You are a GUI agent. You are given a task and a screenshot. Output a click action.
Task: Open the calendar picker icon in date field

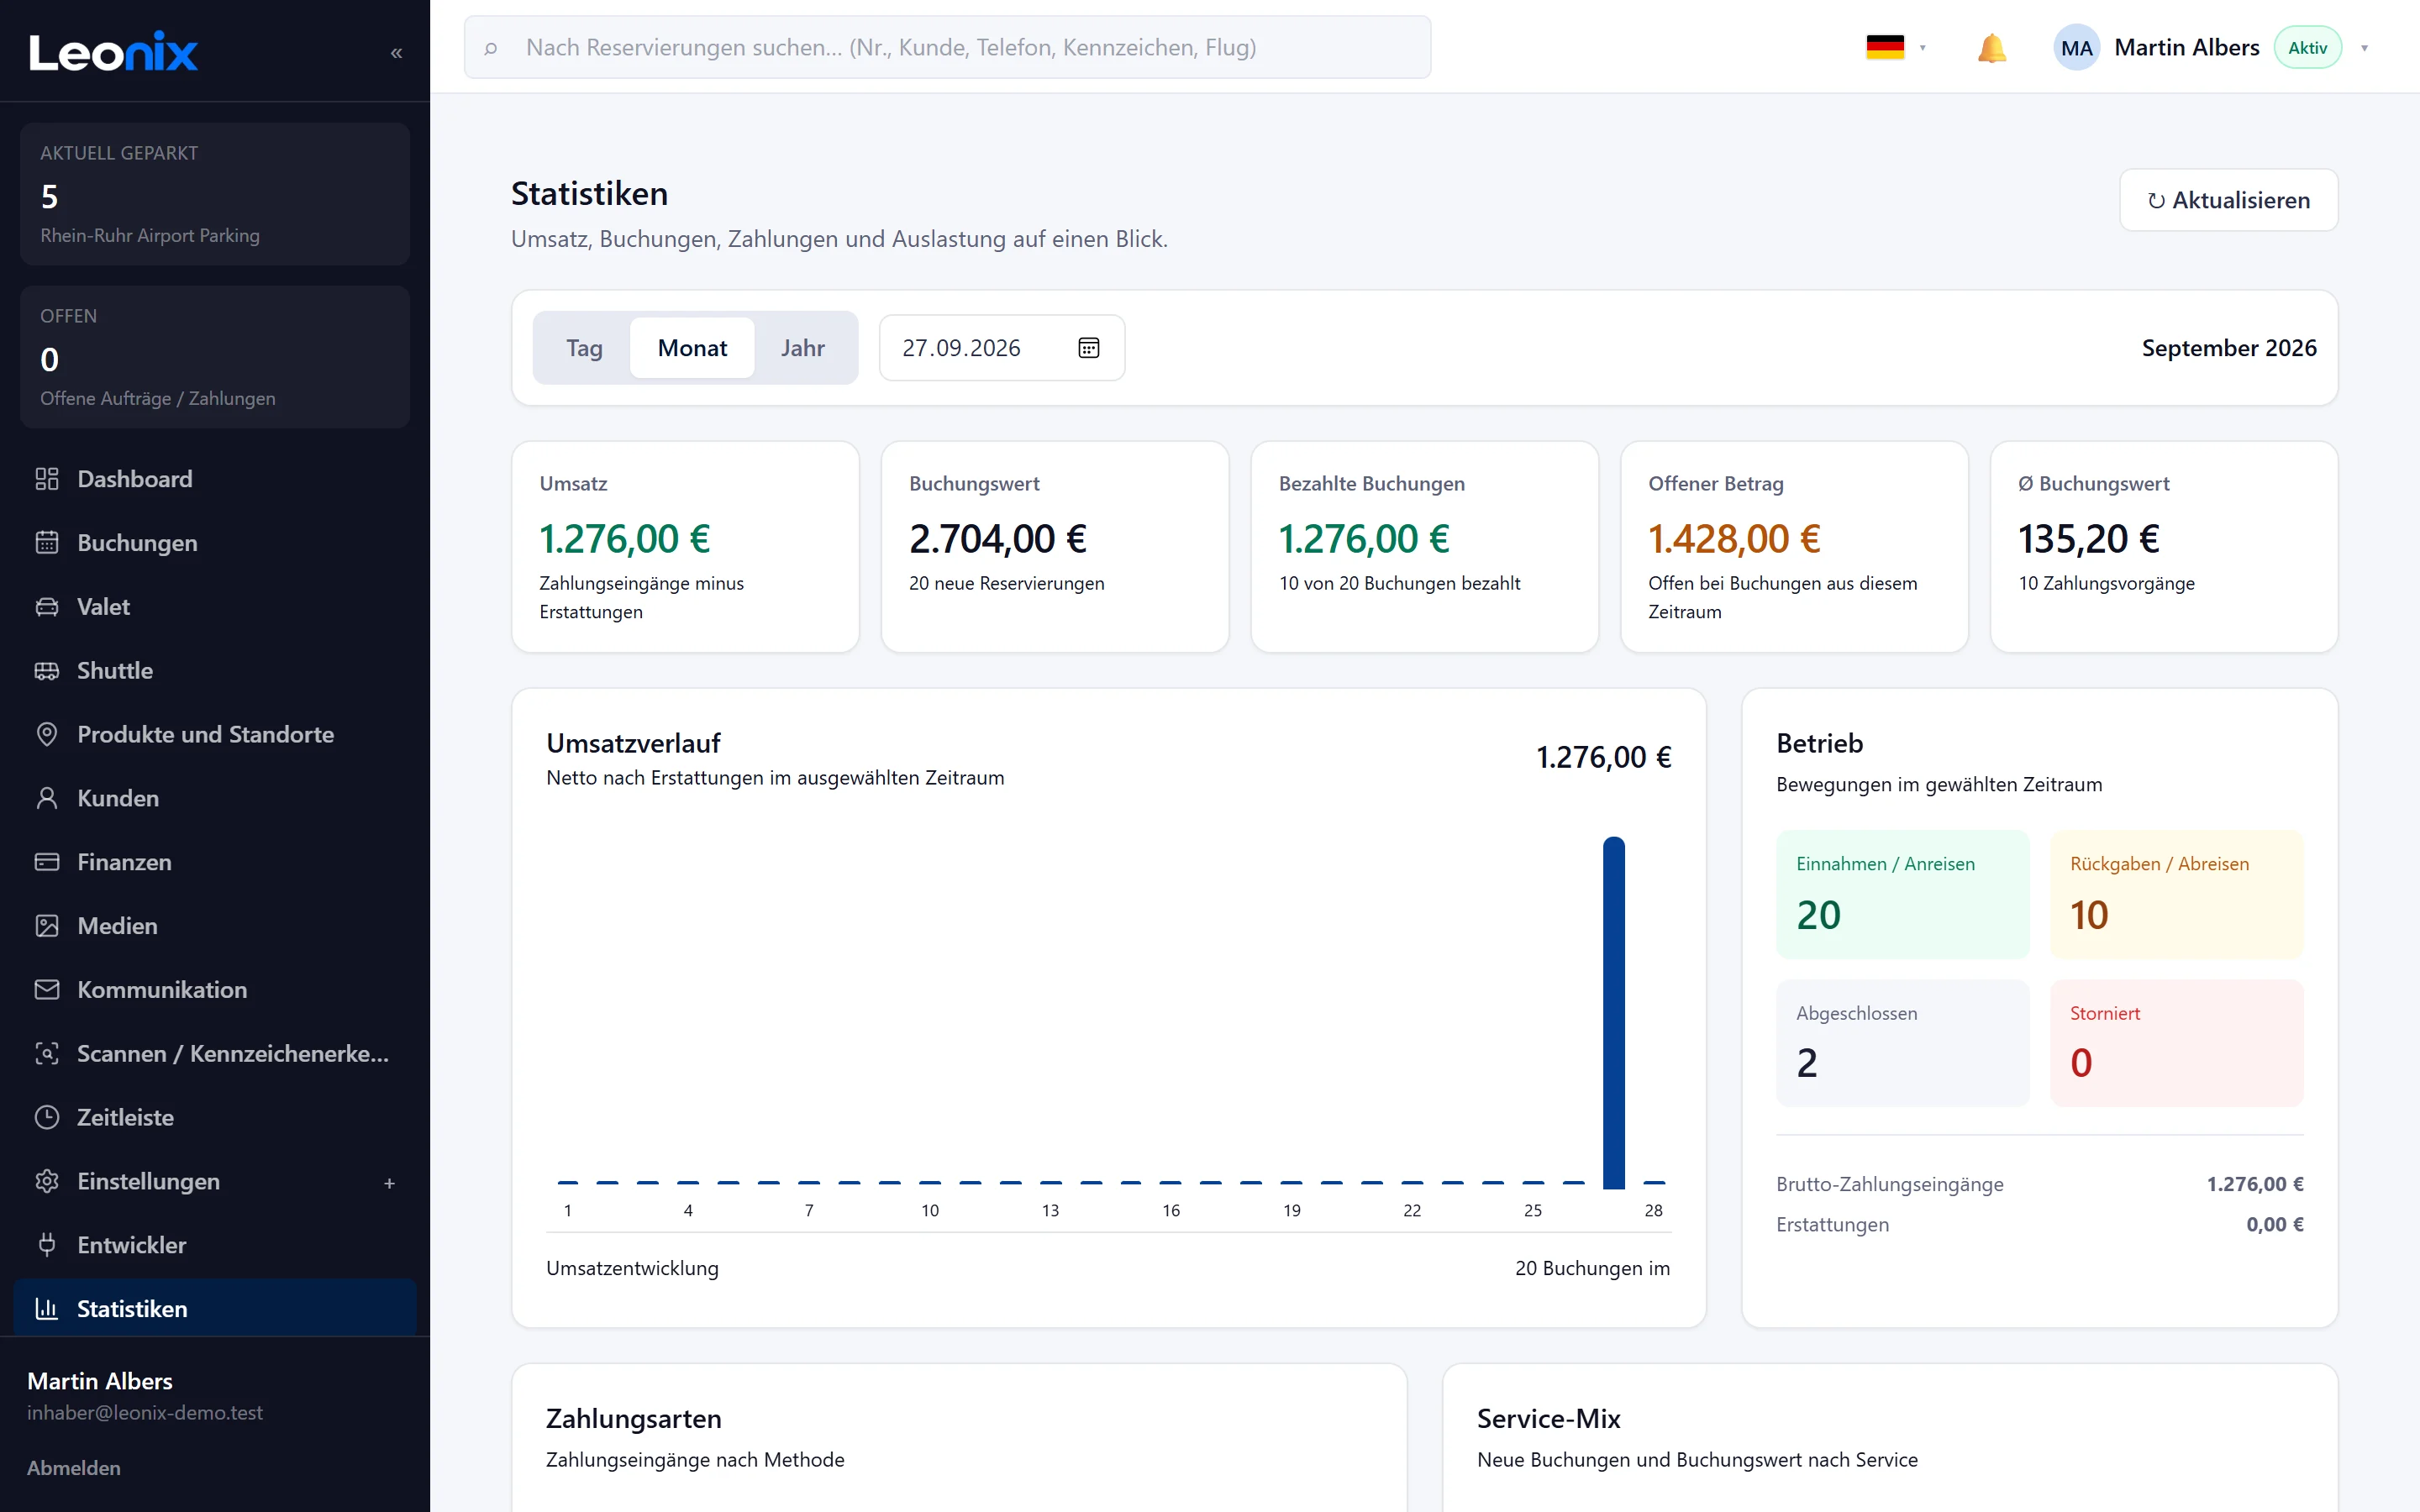click(1089, 348)
